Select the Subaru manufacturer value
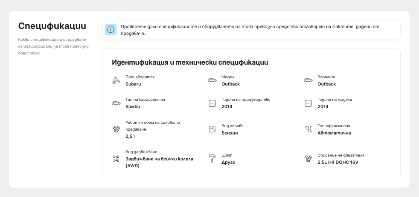 133,84
